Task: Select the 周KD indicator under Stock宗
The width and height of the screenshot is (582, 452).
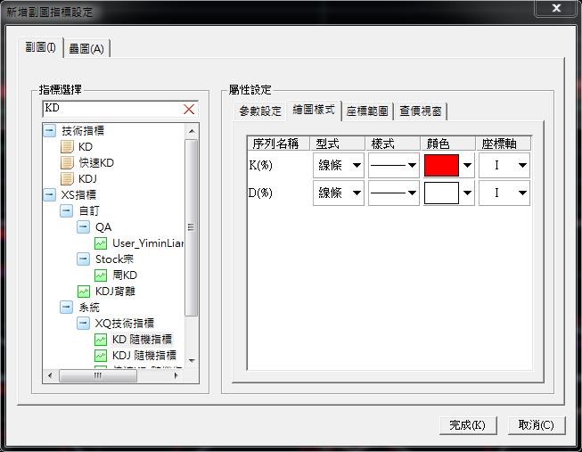Action: pyautogui.click(x=124, y=275)
